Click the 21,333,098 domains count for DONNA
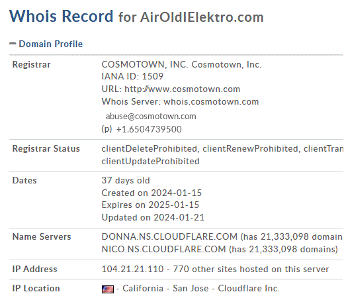344x296 pixels. click(284, 236)
